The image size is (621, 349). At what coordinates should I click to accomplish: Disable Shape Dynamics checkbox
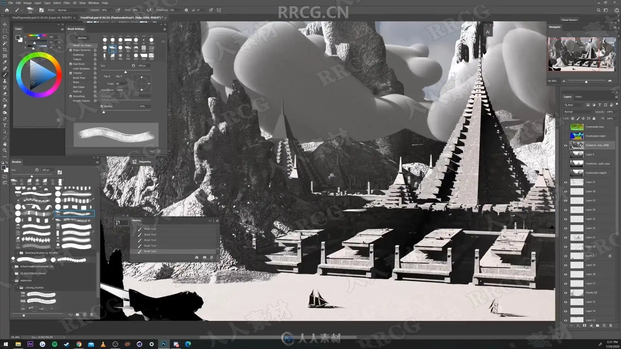pyautogui.click(x=71, y=50)
